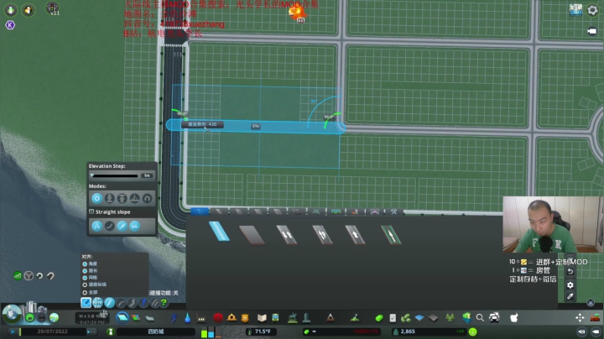Viewport: 604px width, 339px height.
Task: Open the traffic manager traffic-light icon
Action: point(52,8)
